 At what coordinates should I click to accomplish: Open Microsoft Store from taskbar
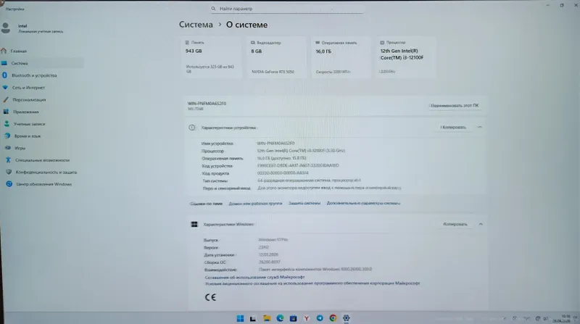(x=294, y=318)
